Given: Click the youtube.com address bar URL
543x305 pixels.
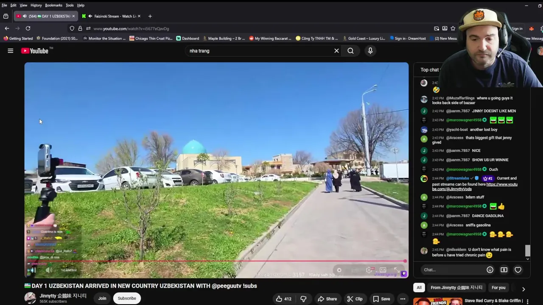Looking at the screenshot, I should point(131,28).
